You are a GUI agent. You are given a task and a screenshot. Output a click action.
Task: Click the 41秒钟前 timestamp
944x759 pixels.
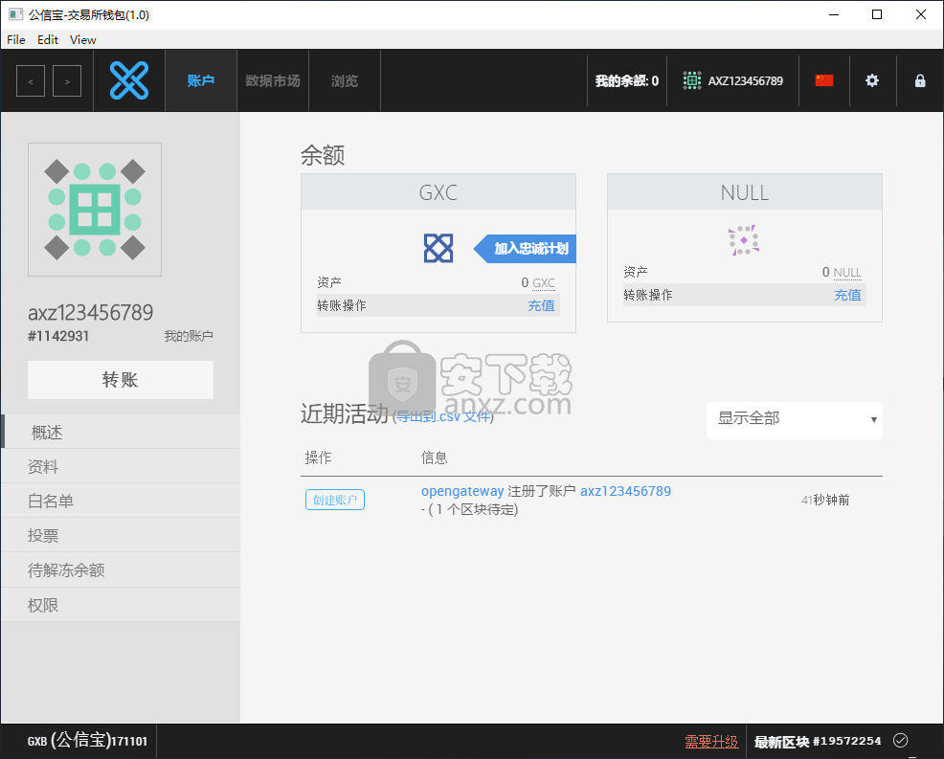(824, 500)
